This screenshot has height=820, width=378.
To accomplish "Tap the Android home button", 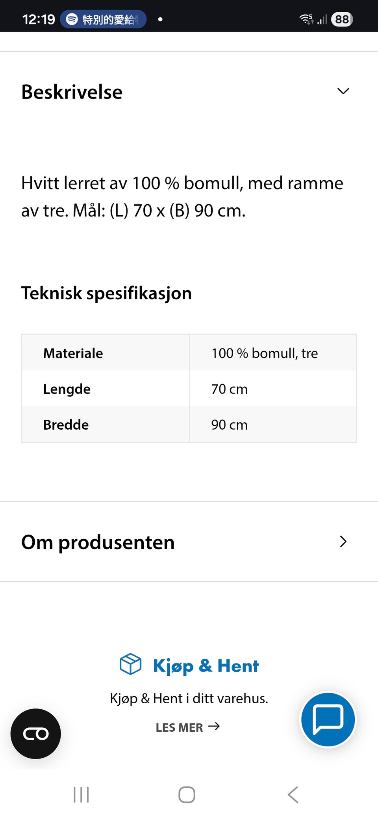I will [187, 794].
